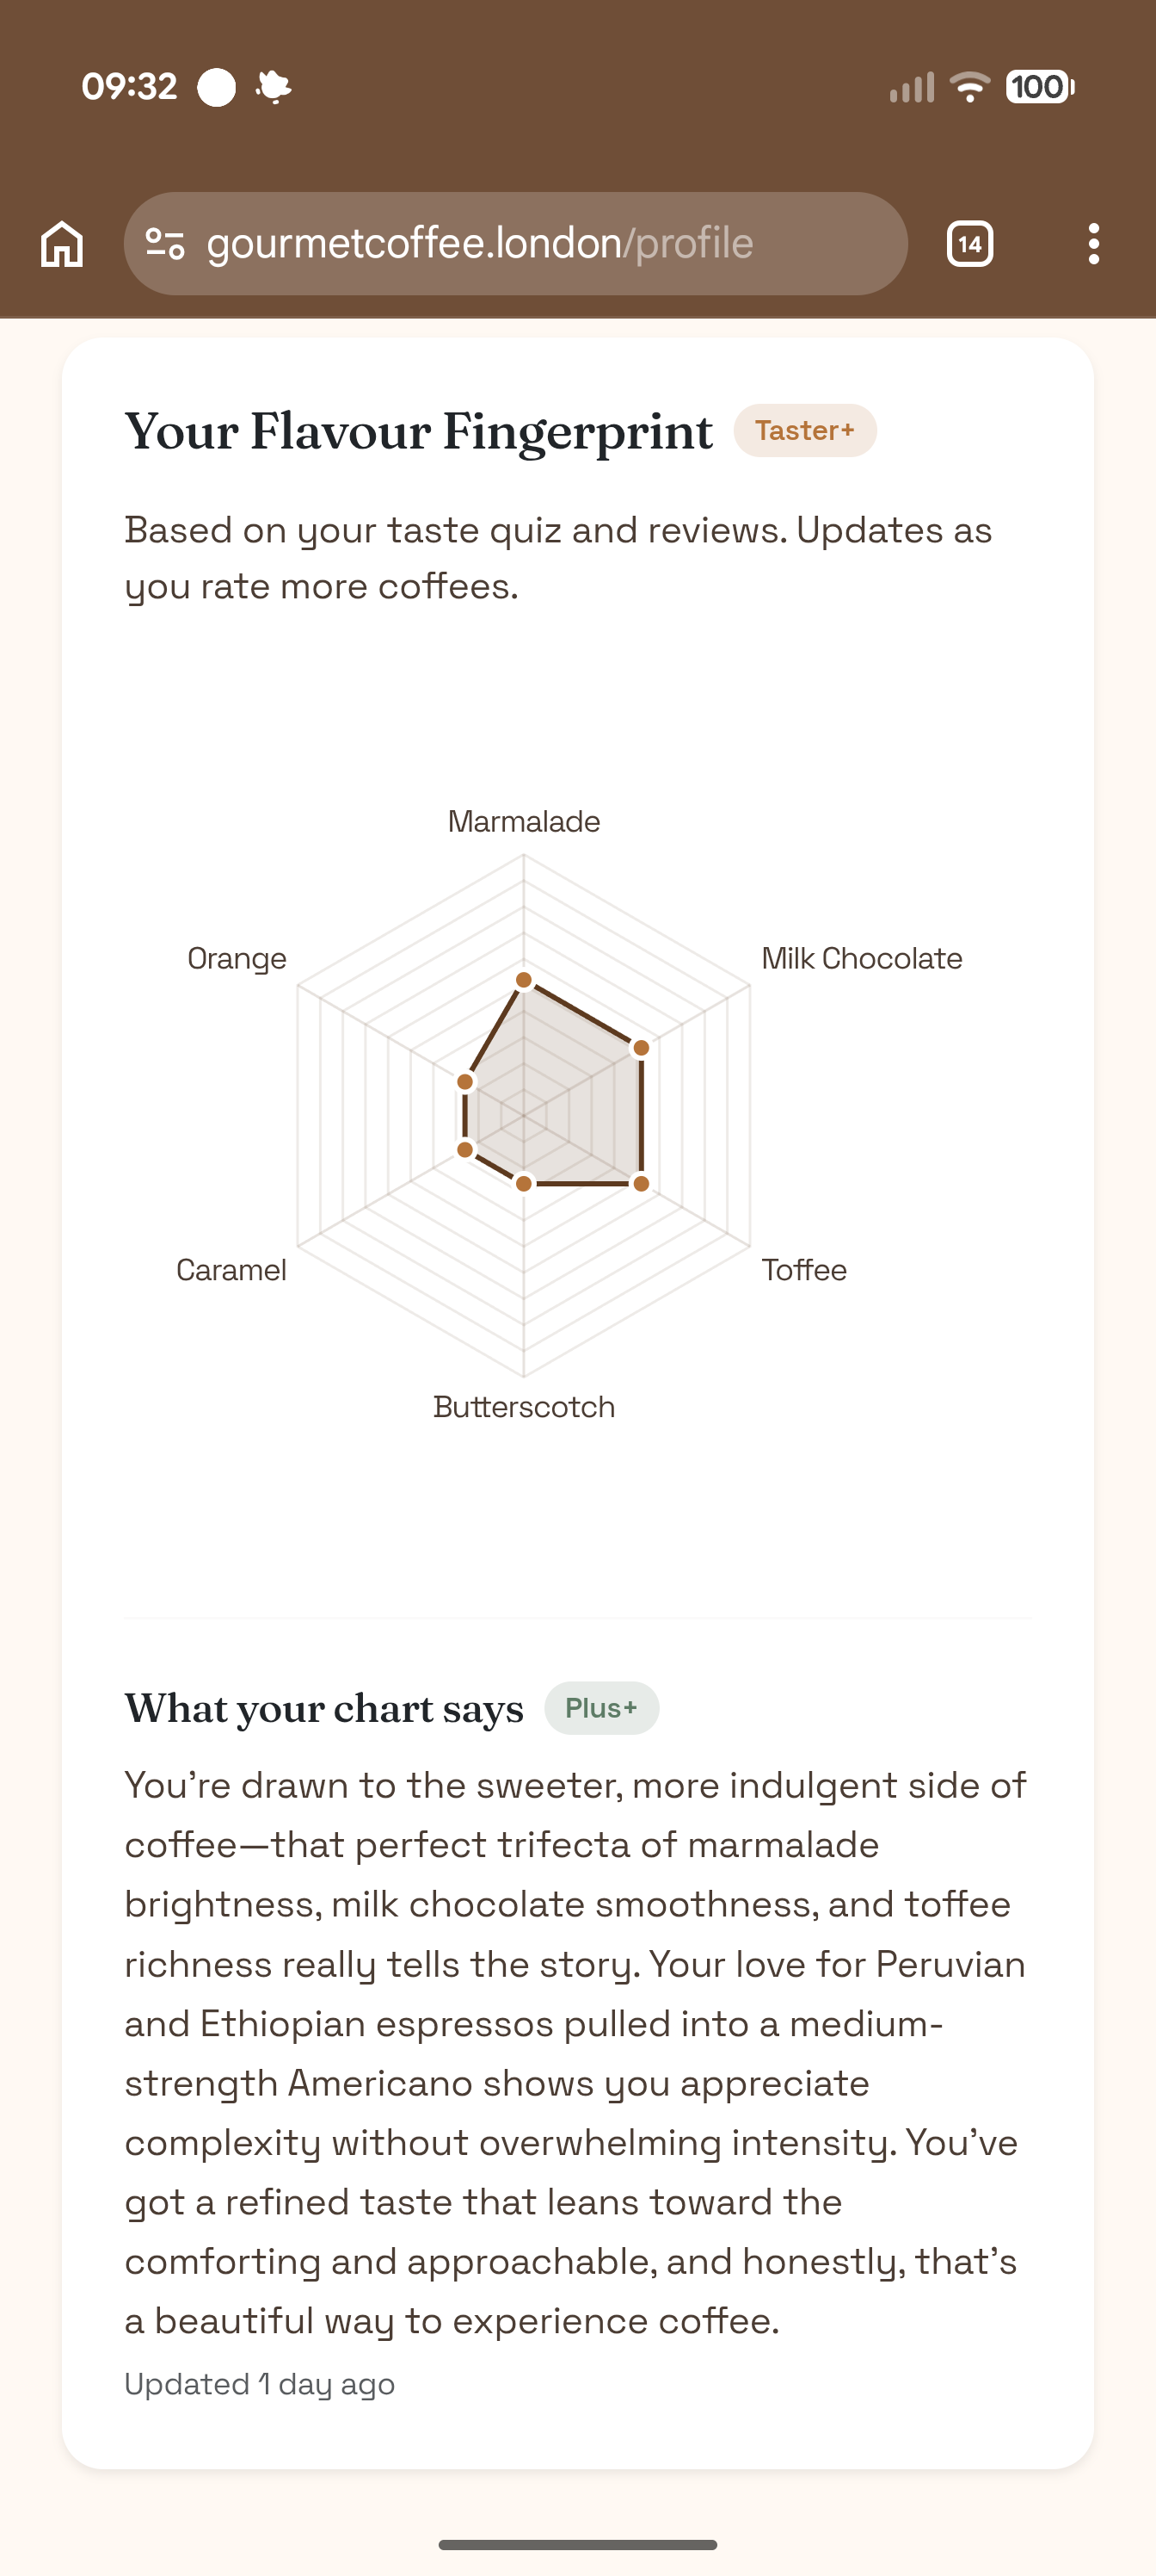The image size is (1156, 2576).
Task: Tap Updated 1 day ago text
Action: tap(258, 2383)
